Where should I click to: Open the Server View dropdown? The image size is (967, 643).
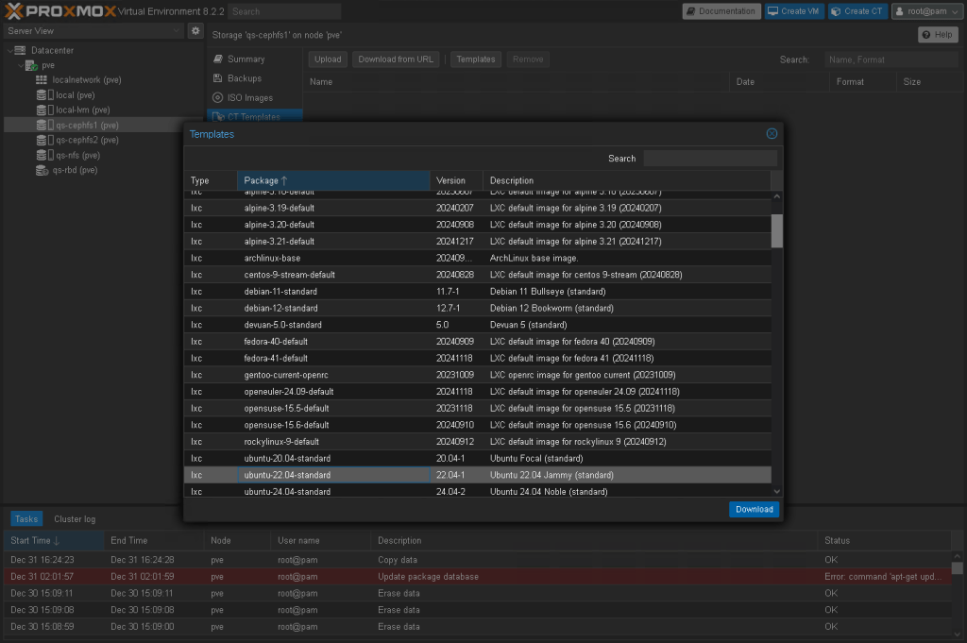click(93, 31)
